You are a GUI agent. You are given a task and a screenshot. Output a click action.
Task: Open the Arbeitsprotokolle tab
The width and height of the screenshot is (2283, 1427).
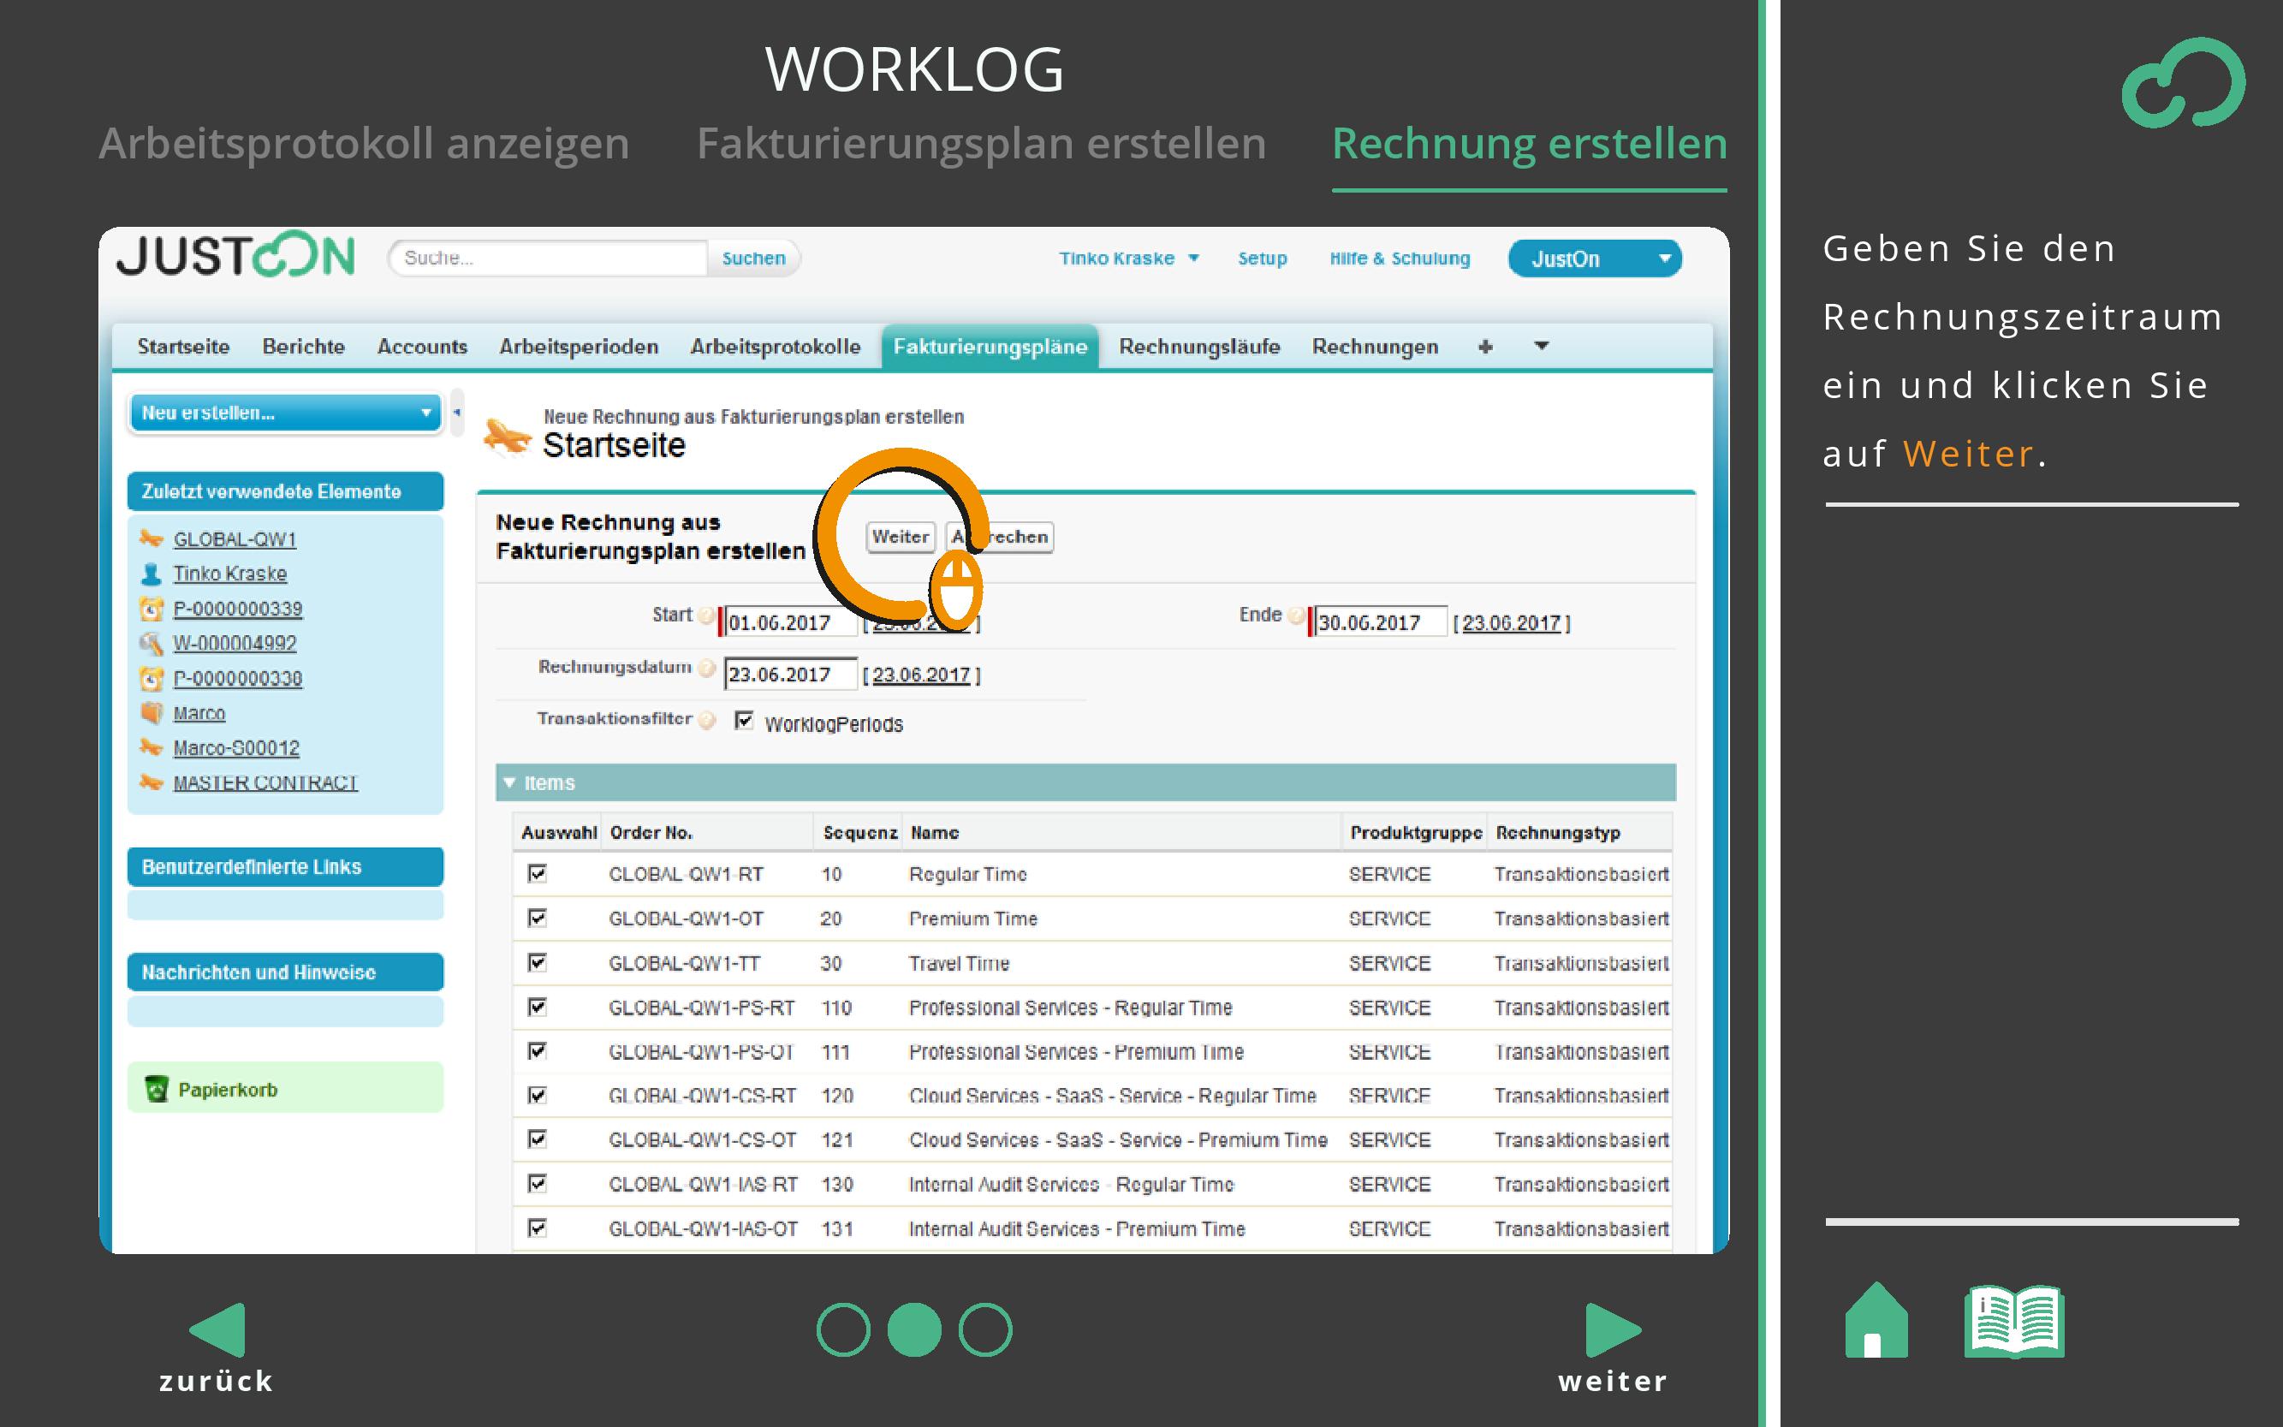775,348
